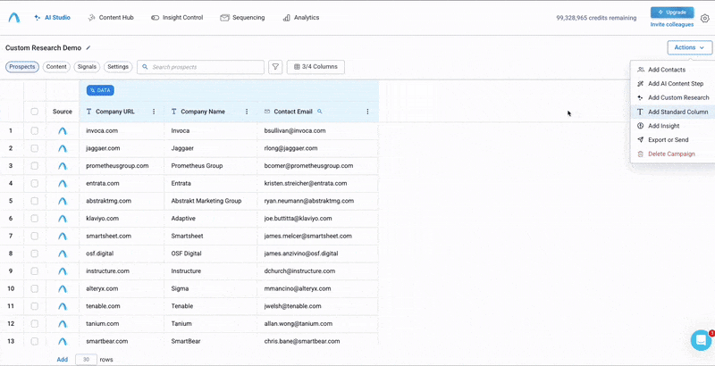Click the Add rows link

63,360
